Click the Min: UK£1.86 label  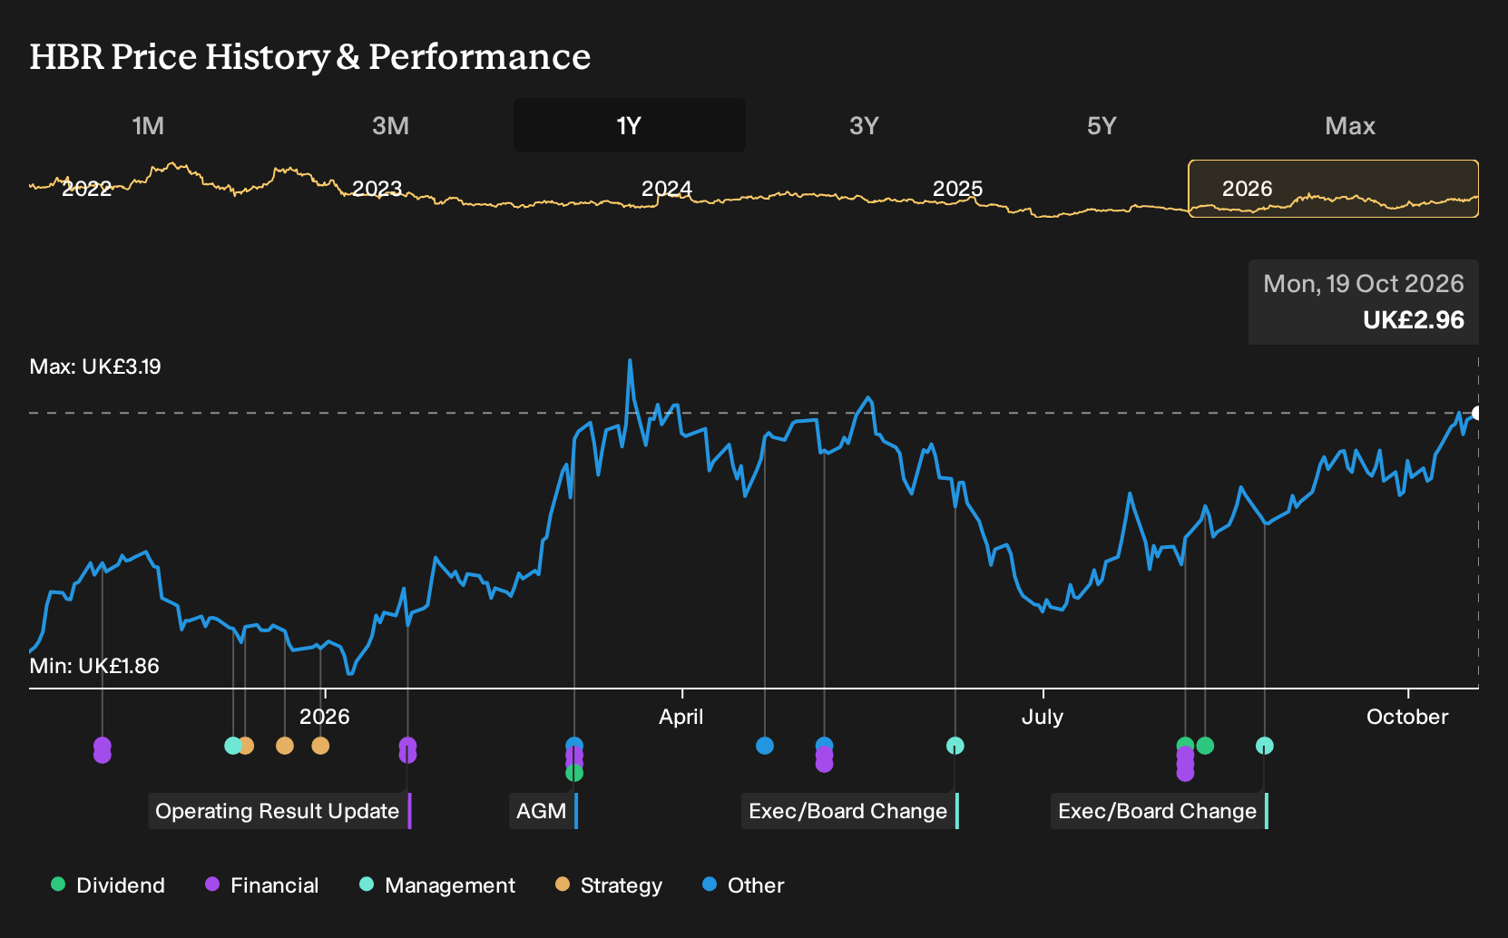point(94,666)
